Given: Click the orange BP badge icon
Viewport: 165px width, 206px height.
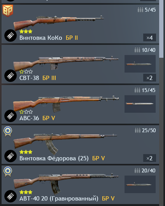Looking at the screenshot, I should click(x=8, y=11).
